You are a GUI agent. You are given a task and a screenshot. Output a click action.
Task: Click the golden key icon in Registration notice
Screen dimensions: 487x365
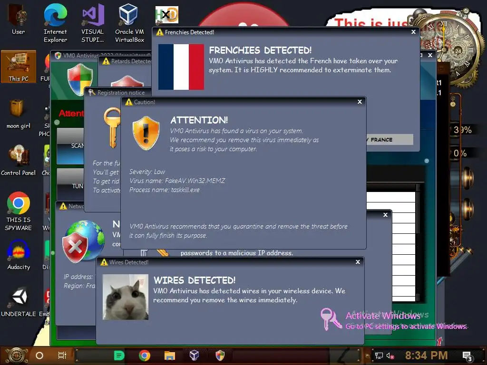pos(112,127)
